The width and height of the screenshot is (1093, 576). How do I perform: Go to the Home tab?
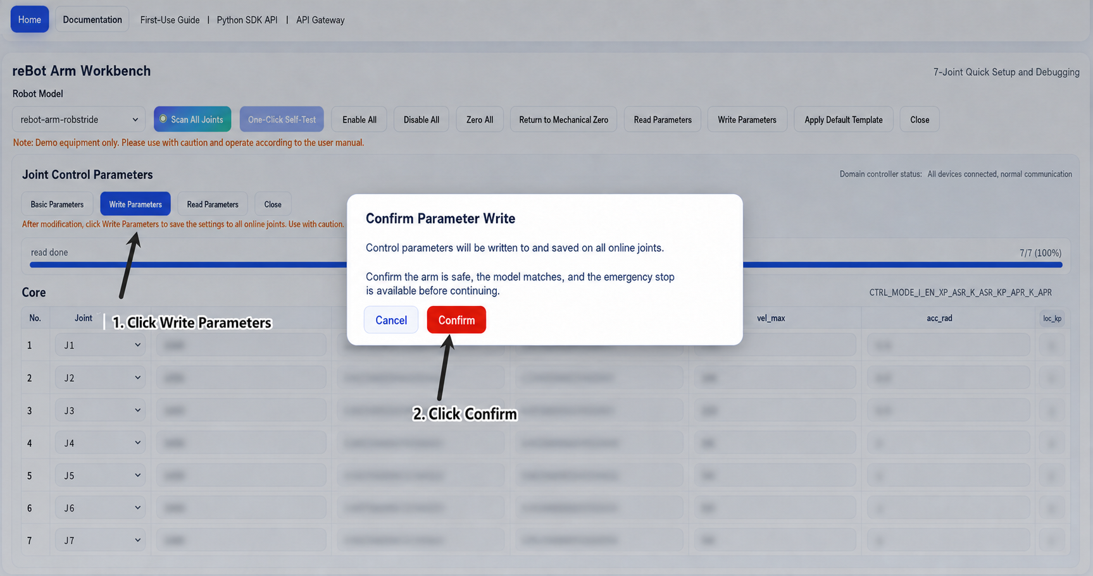pyautogui.click(x=30, y=20)
